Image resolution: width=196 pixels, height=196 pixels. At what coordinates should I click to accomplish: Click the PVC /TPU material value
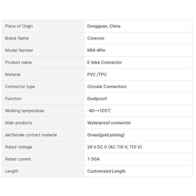tap(97, 74)
